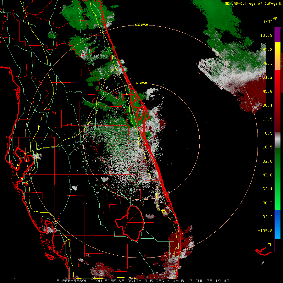Click the TH label beside the color bar

click(x=270, y=245)
